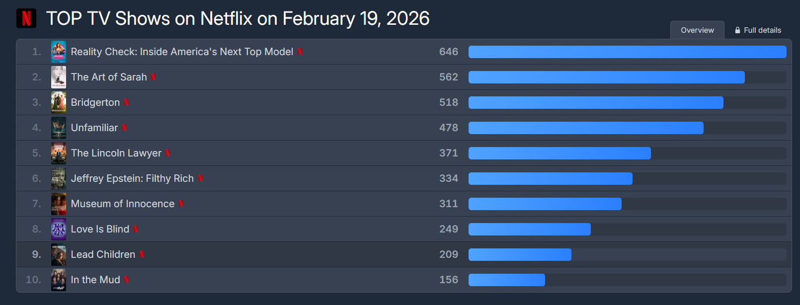Click the Netflix icon beside Museum of Innocence
The width and height of the screenshot is (800, 305).
coord(181,204)
